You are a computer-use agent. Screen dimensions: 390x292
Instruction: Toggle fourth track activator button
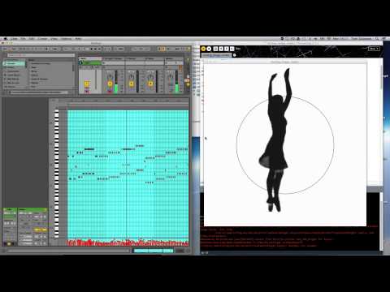pyautogui.click(x=150, y=84)
